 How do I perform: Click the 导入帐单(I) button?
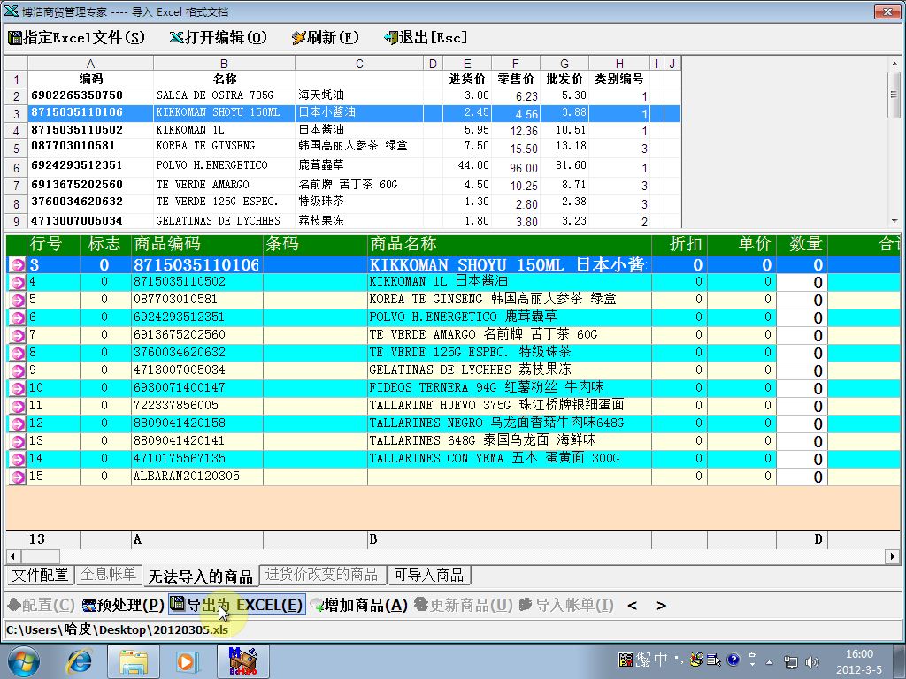567,605
